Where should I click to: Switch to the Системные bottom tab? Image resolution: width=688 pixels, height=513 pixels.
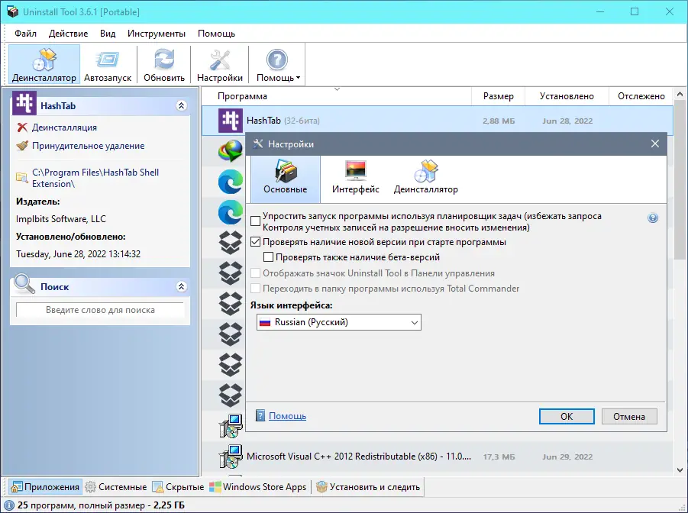tap(116, 487)
